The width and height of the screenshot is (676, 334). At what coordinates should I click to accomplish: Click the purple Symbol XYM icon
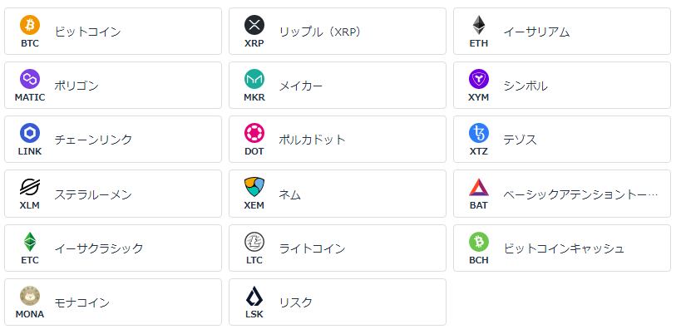tap(479, 79)
